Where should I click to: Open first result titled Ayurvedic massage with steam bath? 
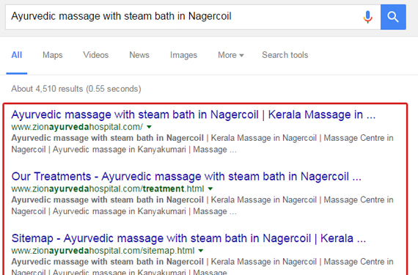tap(194, 114)
